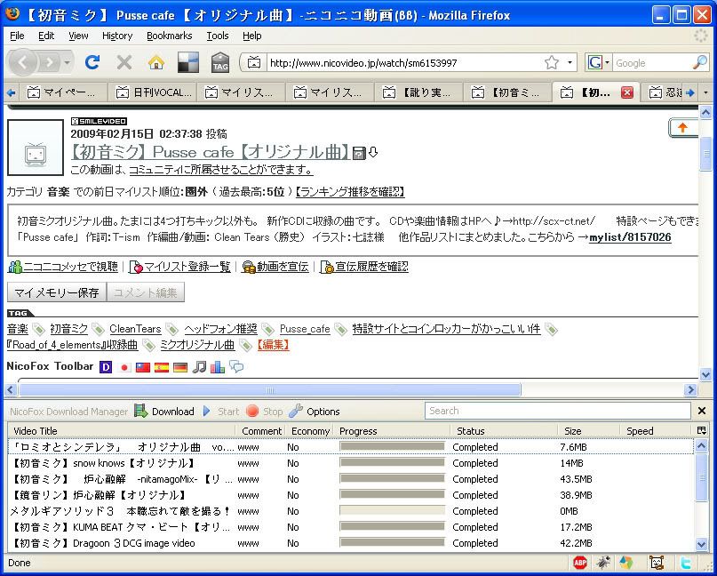Click the Japan flag icon in NicoFox Toolbar
This screenshot has height=576, width=717.
pos(124,367)
